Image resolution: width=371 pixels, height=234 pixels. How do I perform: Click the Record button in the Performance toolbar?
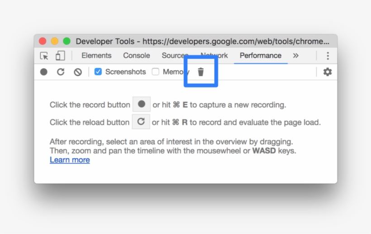point(44,72)
